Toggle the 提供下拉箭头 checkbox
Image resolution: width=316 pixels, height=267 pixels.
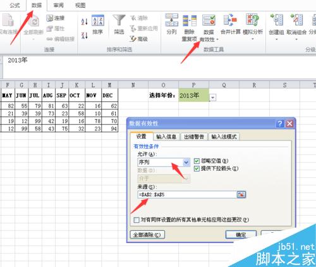(197, 168)
